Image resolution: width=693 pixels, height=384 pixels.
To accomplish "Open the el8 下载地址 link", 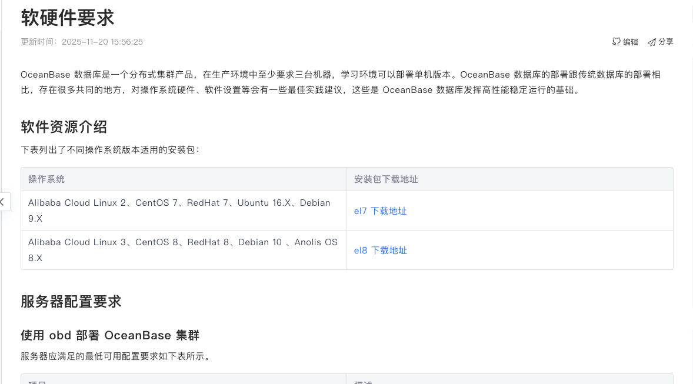I will (380, 250).
